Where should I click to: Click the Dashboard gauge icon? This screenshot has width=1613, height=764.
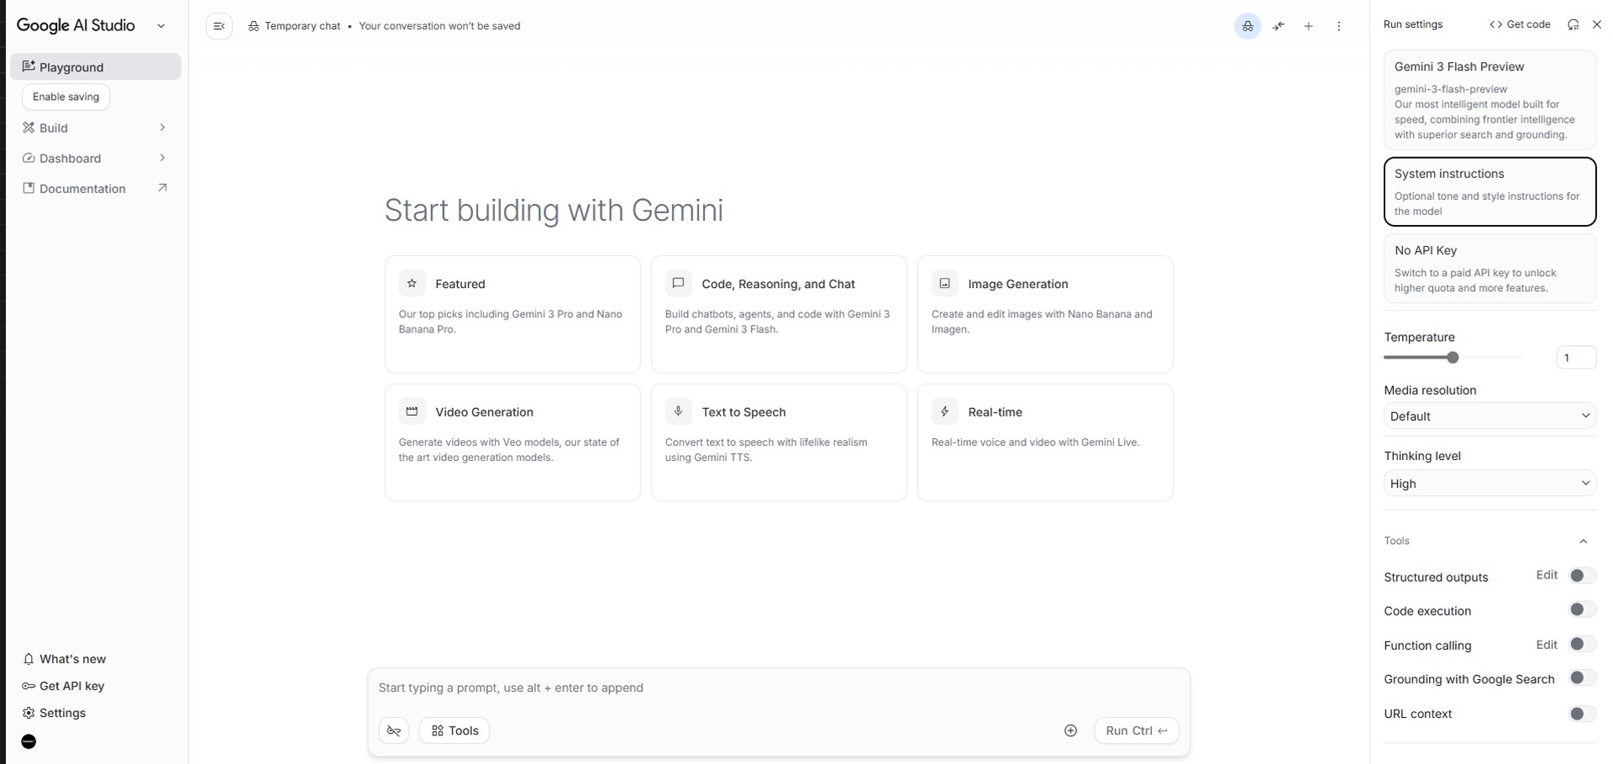click(x=29, y=158)
